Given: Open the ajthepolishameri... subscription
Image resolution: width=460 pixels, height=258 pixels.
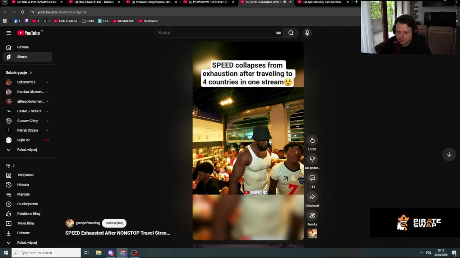Looking at the screenshot, I should click(x=27, y=101).
